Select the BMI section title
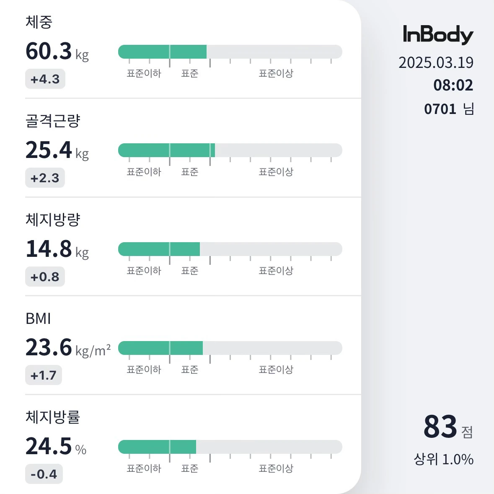 pos(38,319)
